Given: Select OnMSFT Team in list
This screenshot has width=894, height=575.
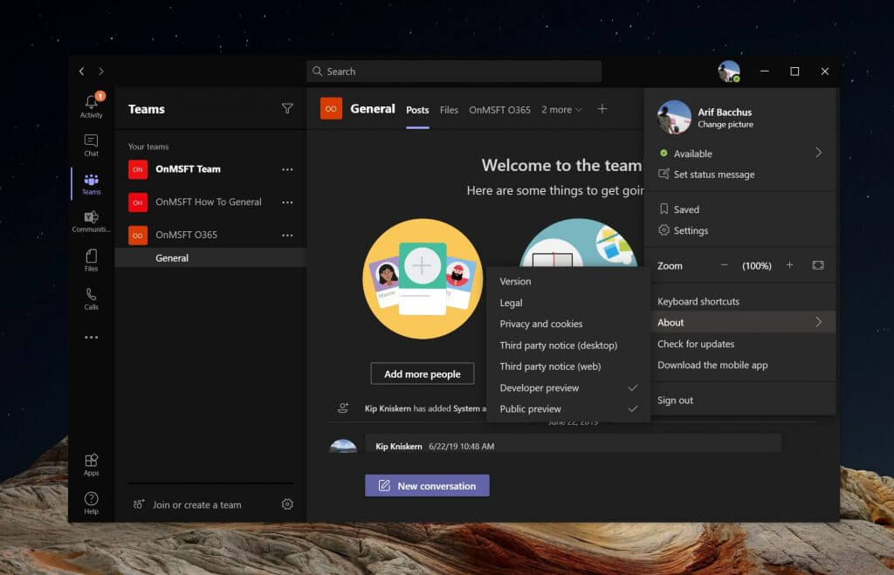Looking at the screenshot, I should (x=210, y=169).
